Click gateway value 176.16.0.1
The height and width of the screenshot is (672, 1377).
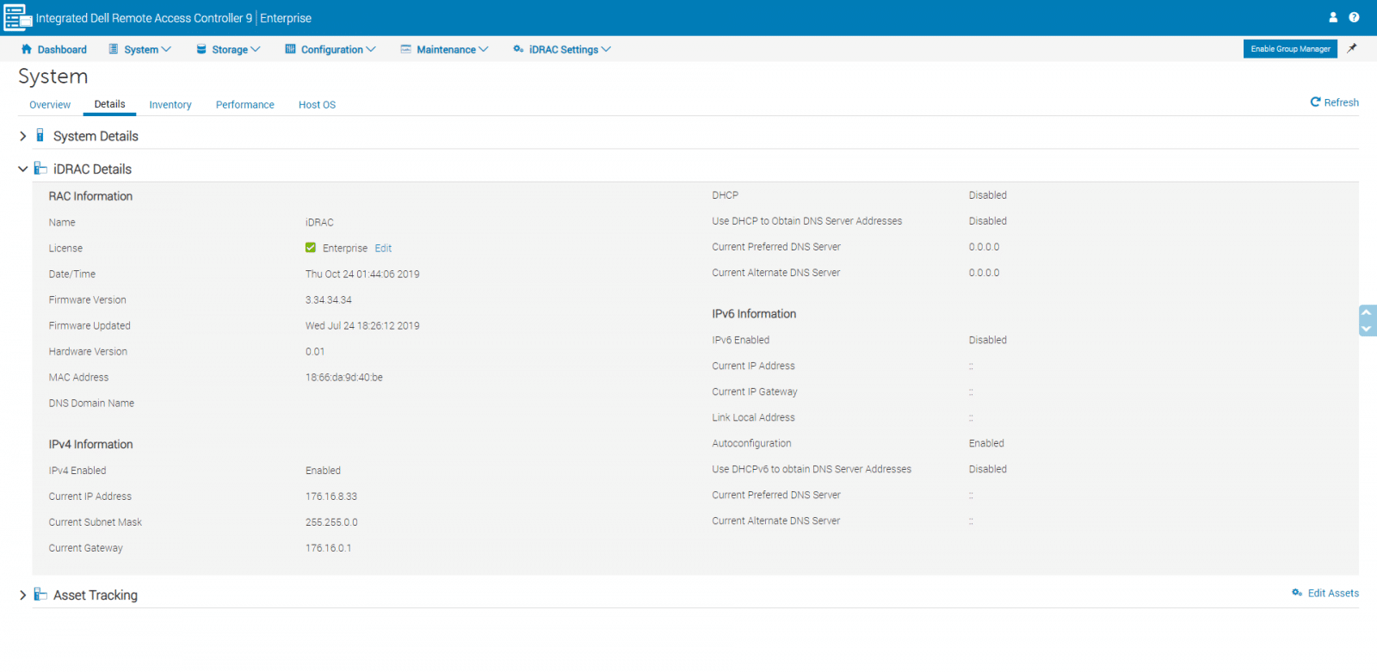pos(329,548)
